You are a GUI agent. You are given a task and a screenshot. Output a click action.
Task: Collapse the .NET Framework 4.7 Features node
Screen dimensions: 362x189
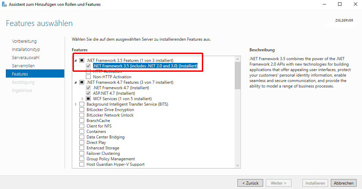76,82
